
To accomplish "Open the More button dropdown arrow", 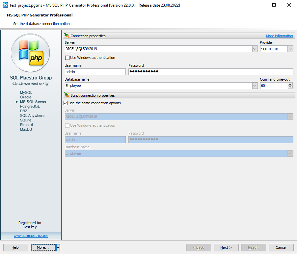I will click(x=58, y=247).
